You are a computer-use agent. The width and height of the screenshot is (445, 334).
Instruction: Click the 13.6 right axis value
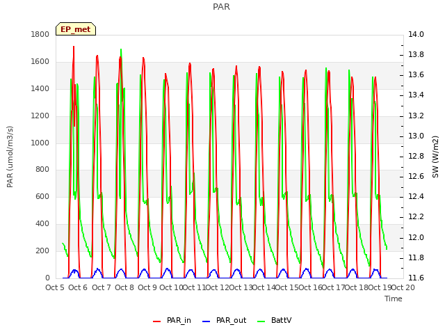(x=416, y=75)
